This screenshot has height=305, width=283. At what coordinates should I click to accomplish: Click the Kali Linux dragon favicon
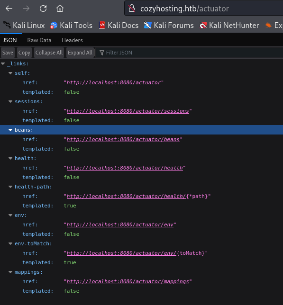[x=7, y=25]
